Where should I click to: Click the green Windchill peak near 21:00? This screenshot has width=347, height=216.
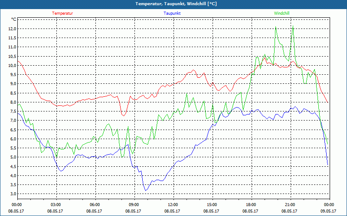click(293, 26)
